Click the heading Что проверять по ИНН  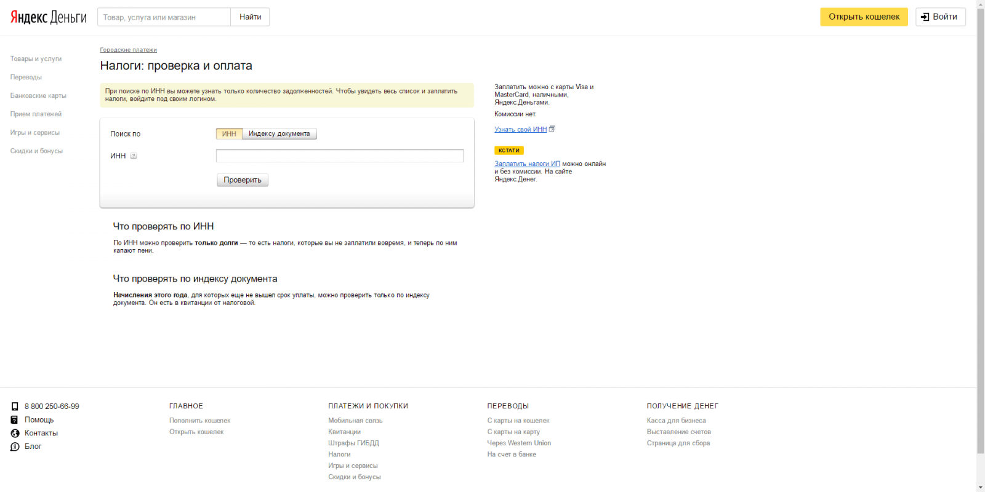point(163,227)
